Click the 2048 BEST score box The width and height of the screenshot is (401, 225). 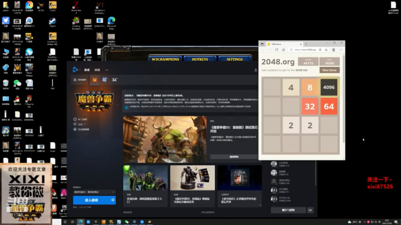pyautogui.click(x=329, y=61)
